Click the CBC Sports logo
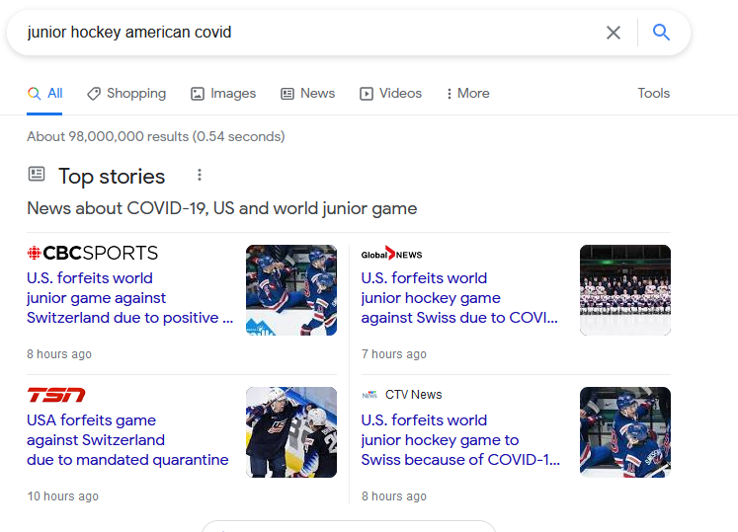Image resolution: width=738 pixels, height=532 pixels. pyautogui.click(x=92, y=253)
